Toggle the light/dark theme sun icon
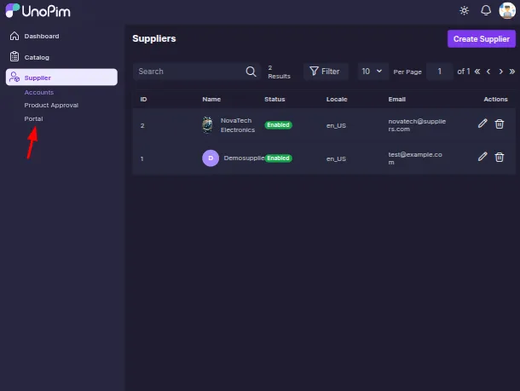This screenshot has width=520, height=391. tap(465, 10)
